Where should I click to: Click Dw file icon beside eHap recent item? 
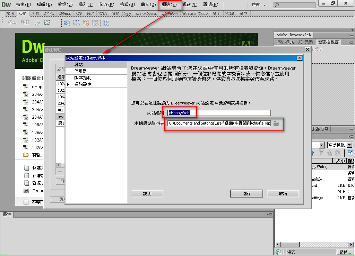(26, 86)
